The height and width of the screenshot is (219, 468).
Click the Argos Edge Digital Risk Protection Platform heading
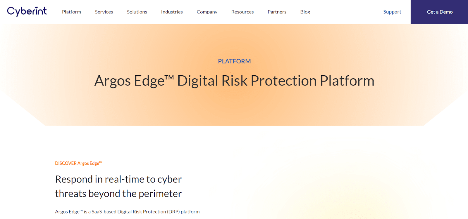234,81
